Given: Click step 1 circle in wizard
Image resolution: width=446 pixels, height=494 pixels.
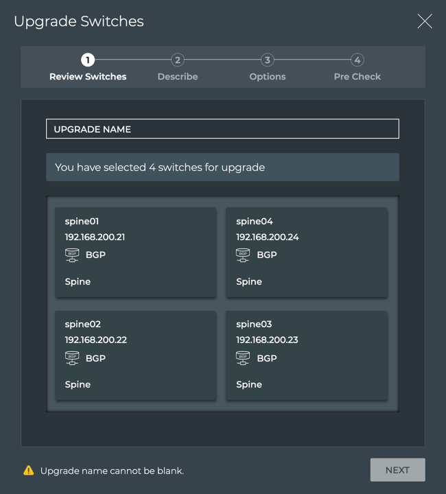Looking at the screenshot, I should 88,60.
